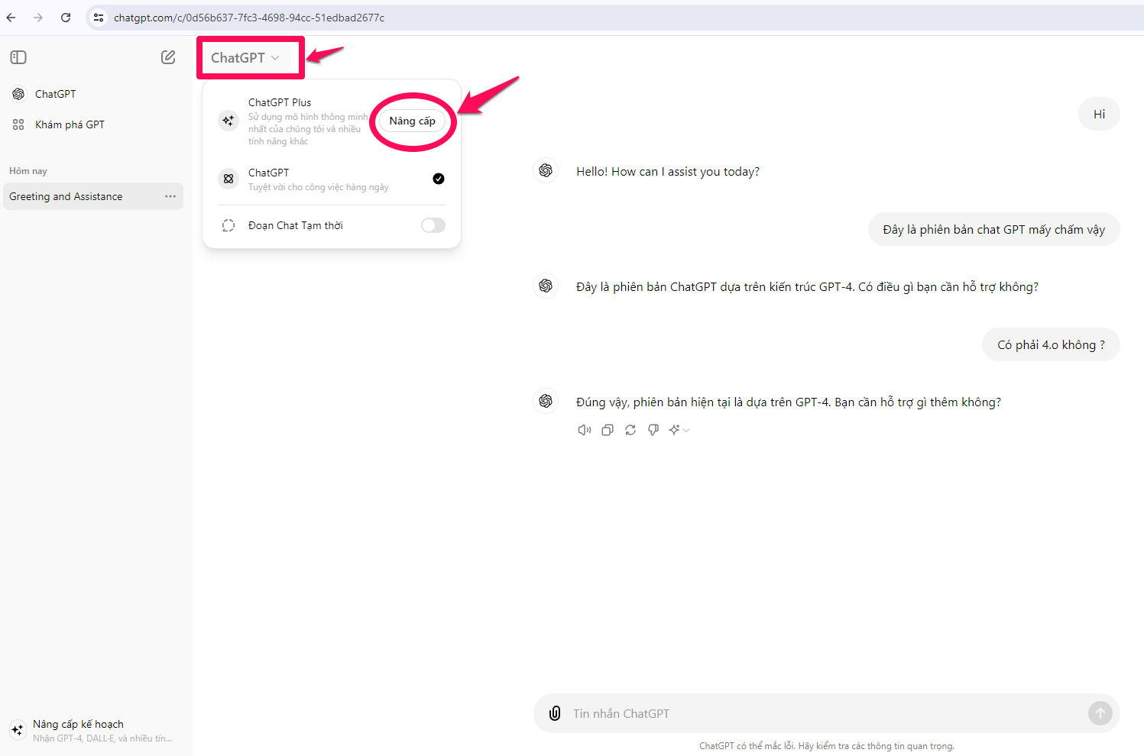This screenshot has height=756, width=1144.
Task: Click ChatGPT Plus sparkle icon
Action: [228, 121]
